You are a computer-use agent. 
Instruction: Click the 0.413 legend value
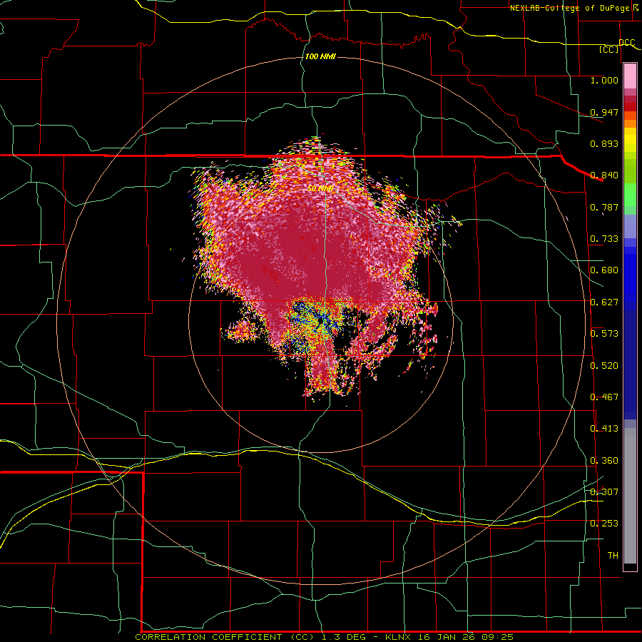[604, 429]
